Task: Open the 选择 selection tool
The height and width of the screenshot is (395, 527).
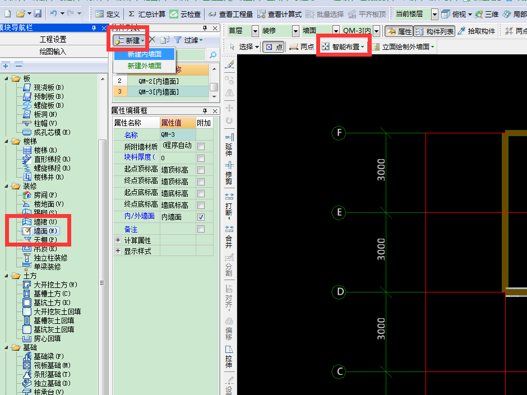Action: [244, 47]
